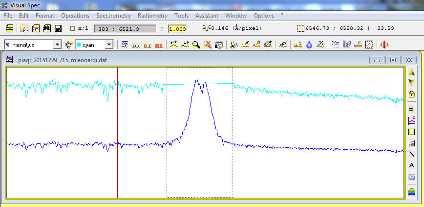Open the Window menu
424x207 pixels.
tap(236, 16)
